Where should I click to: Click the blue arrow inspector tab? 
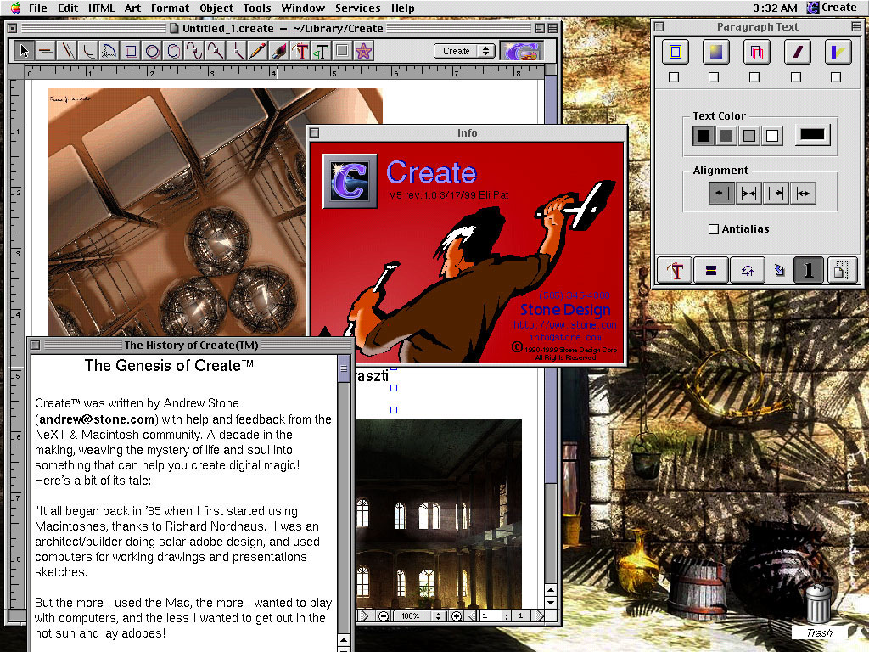pos(779,271)
